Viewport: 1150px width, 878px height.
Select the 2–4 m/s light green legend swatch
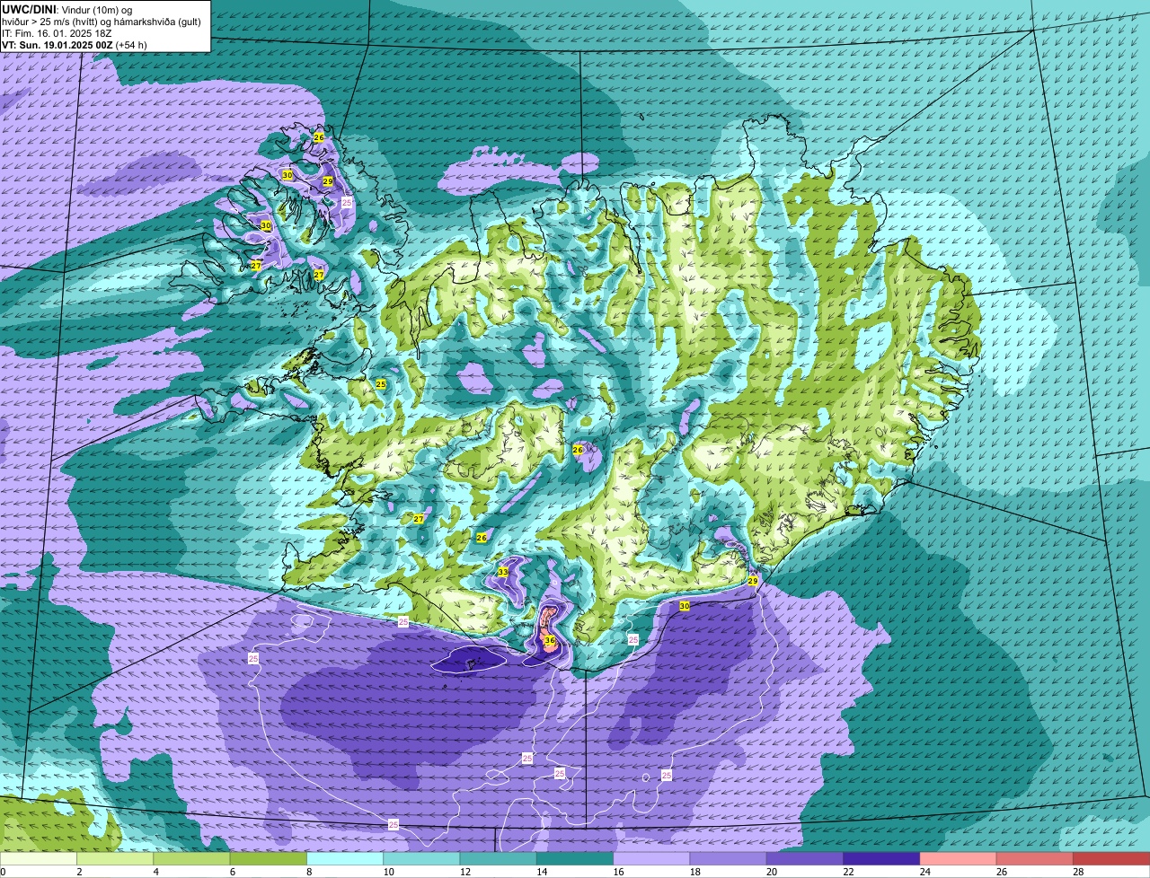(x=116, y=858)
